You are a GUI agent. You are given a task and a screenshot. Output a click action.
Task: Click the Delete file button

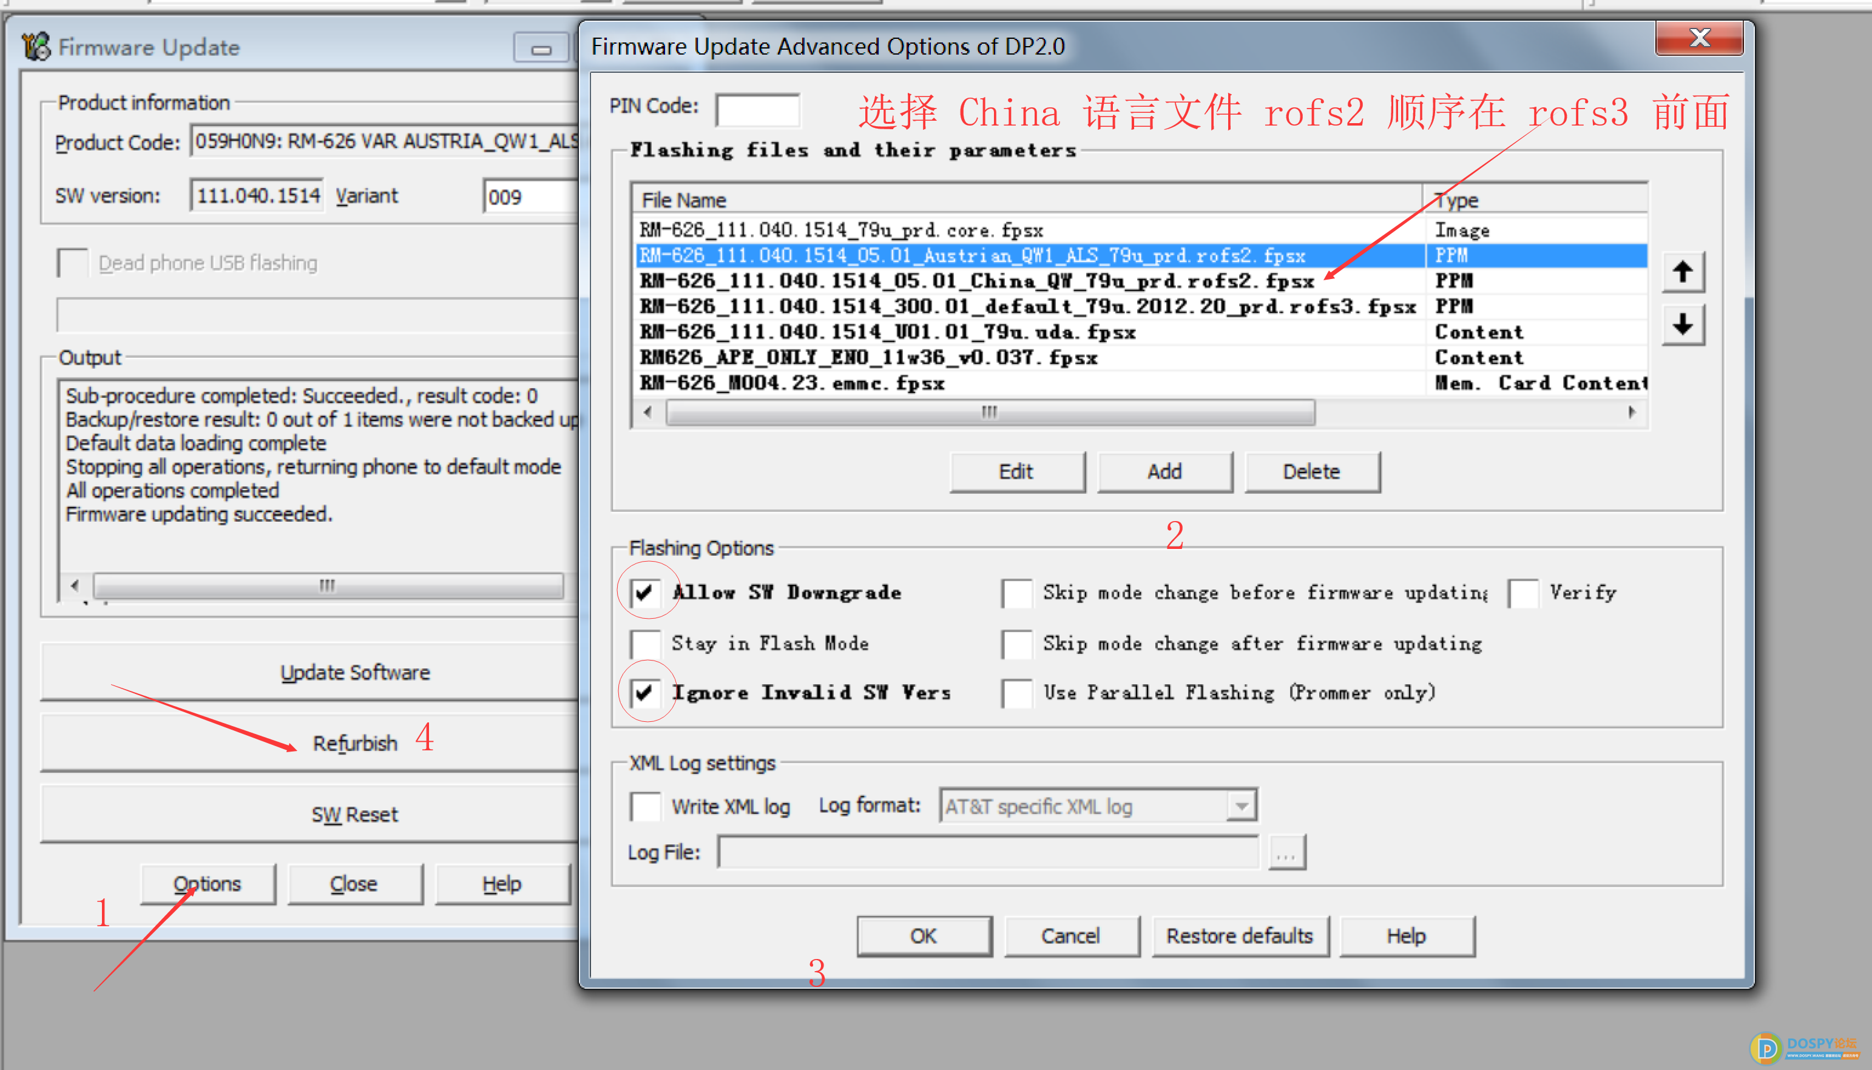click(1312, 472)
